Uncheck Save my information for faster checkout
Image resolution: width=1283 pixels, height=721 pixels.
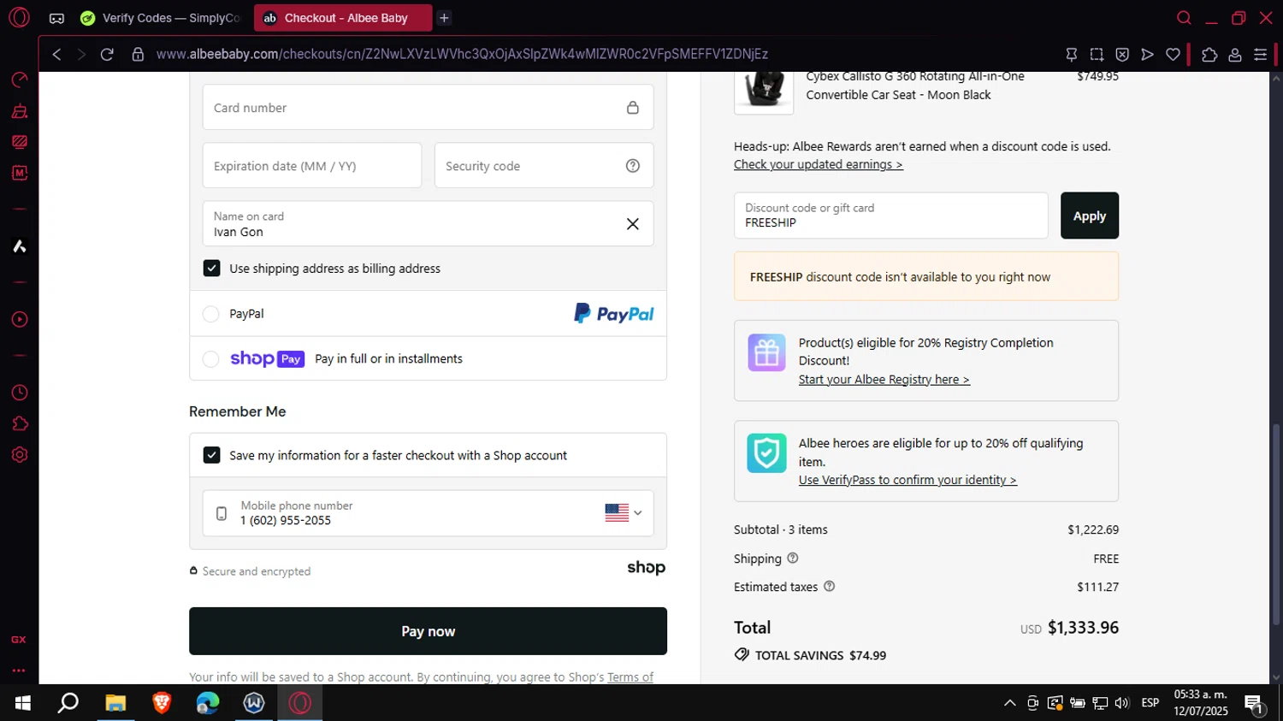tap(211, 455)
